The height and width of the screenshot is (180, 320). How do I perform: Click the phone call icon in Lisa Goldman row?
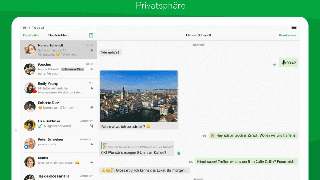point(92,126)
